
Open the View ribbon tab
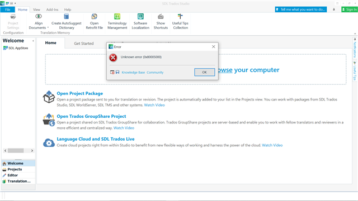coord(36,9)
